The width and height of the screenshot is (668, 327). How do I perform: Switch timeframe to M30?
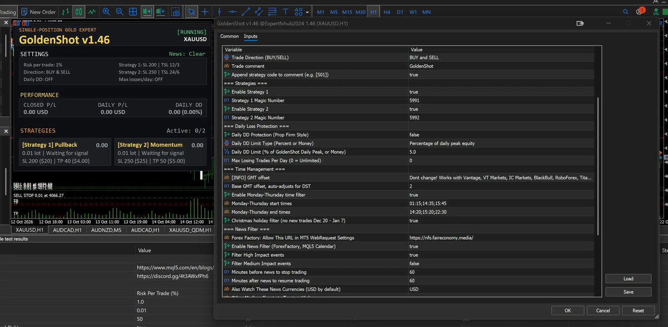361,12
